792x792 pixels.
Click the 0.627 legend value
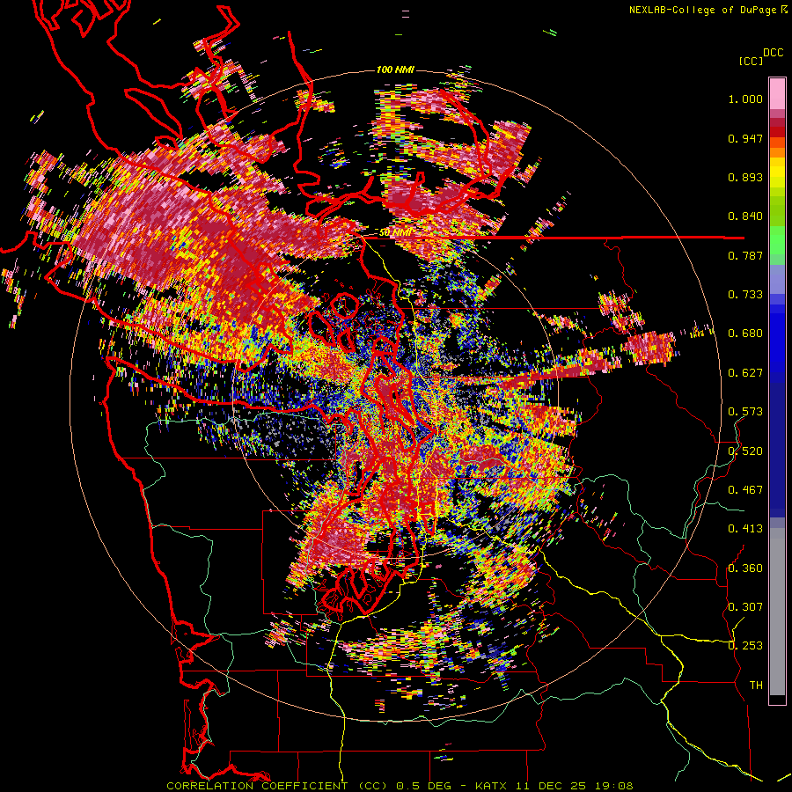coord(745,373)
